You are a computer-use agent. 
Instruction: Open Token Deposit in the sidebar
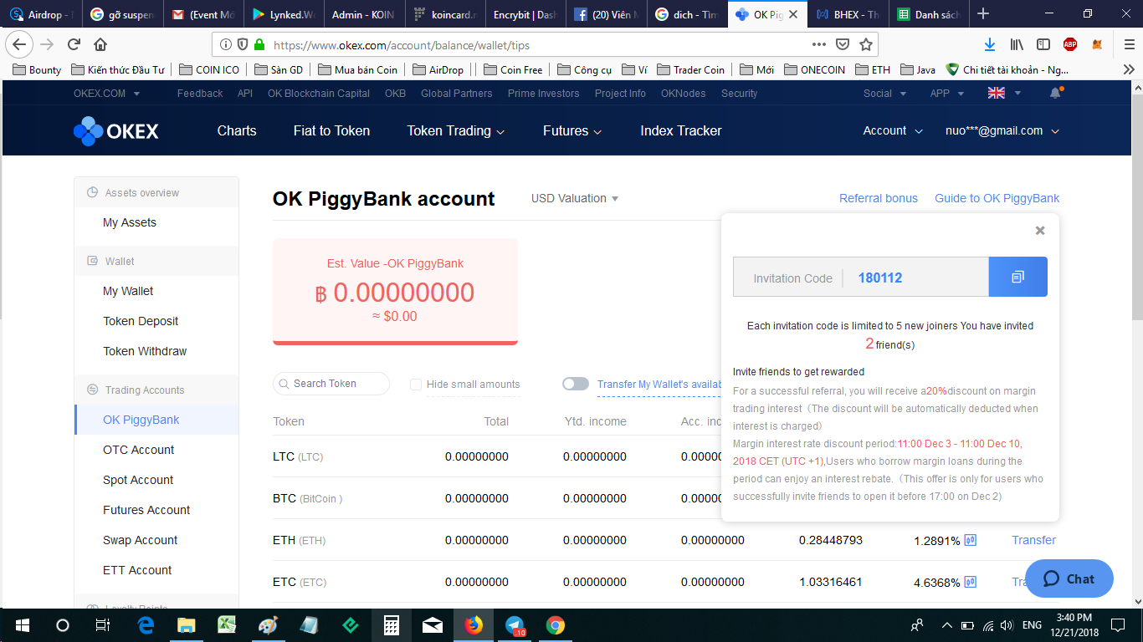click(141, 321)
